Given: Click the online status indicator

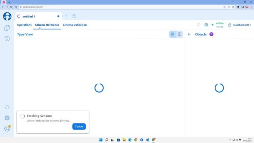Looking at the screenshot, I should tap(218, 25).
